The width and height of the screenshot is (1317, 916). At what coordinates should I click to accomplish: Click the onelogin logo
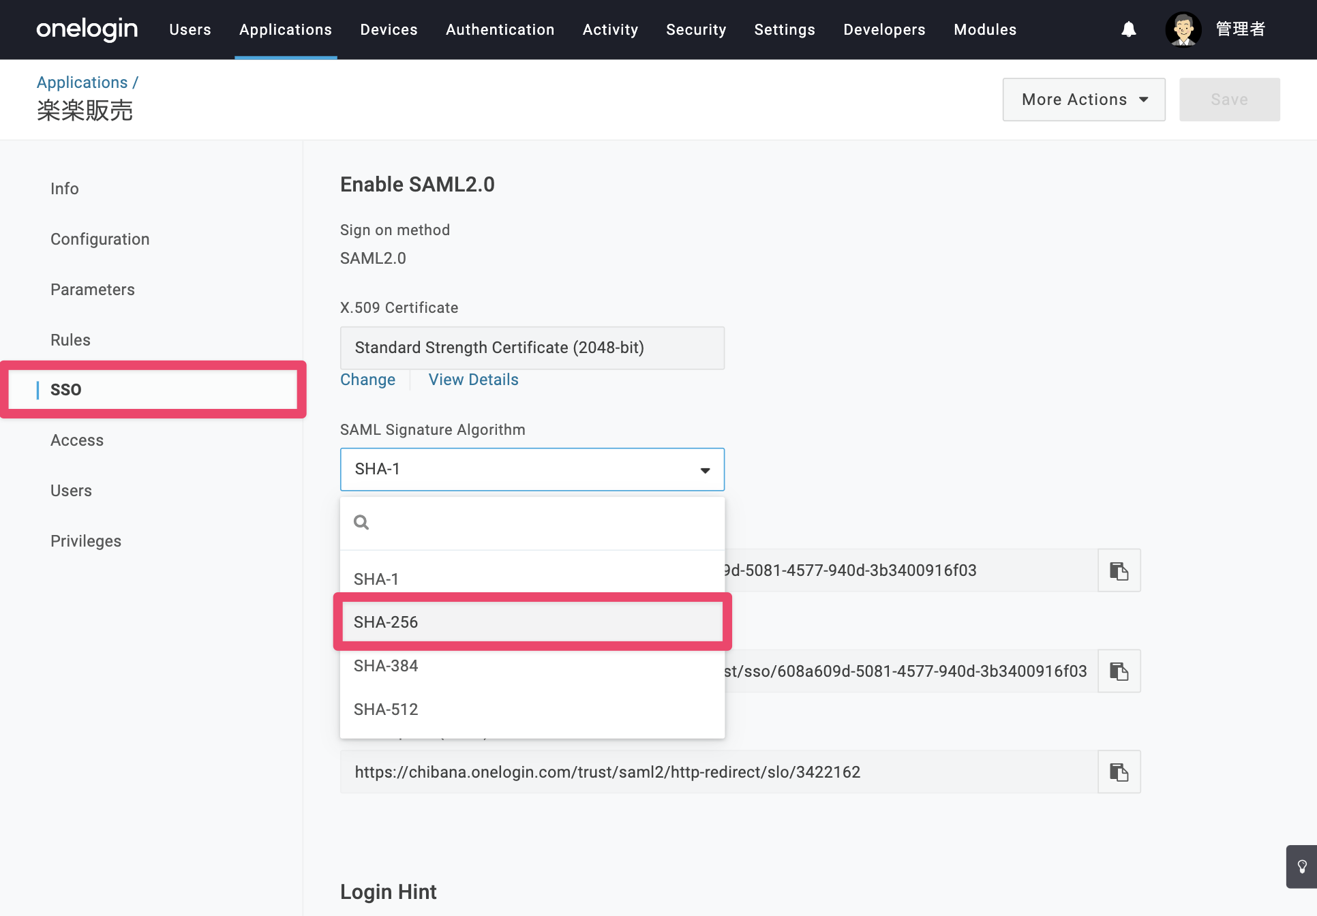pos(87,29)
